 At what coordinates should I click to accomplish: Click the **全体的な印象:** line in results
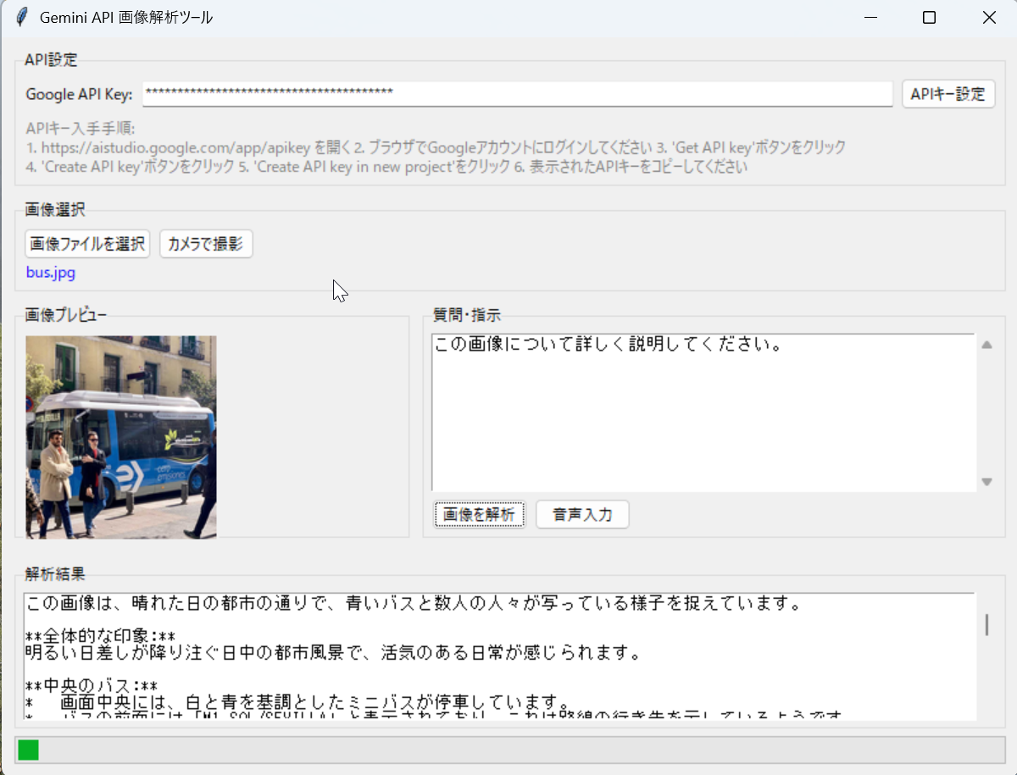[101, 636]
